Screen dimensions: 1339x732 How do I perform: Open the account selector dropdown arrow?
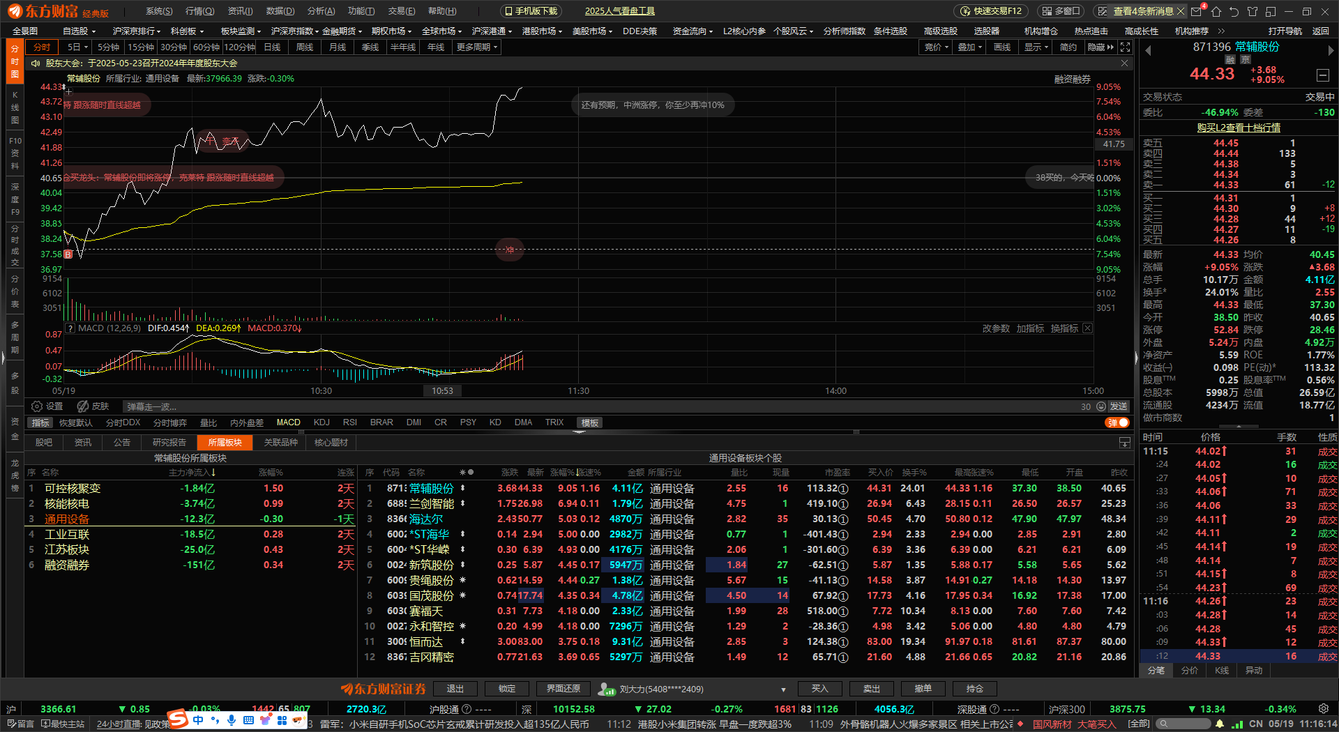783,689
